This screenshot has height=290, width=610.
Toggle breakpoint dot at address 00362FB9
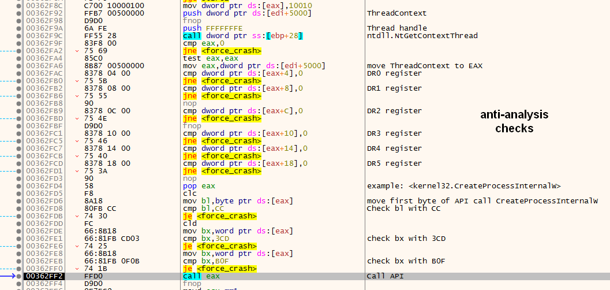[x=18, y=111]
